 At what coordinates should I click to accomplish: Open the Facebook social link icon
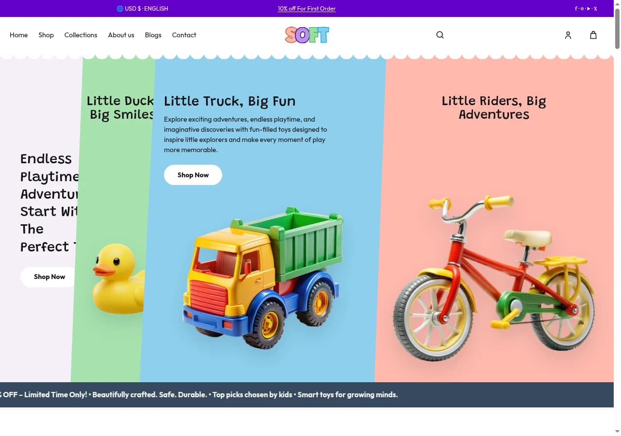point(576,9)
